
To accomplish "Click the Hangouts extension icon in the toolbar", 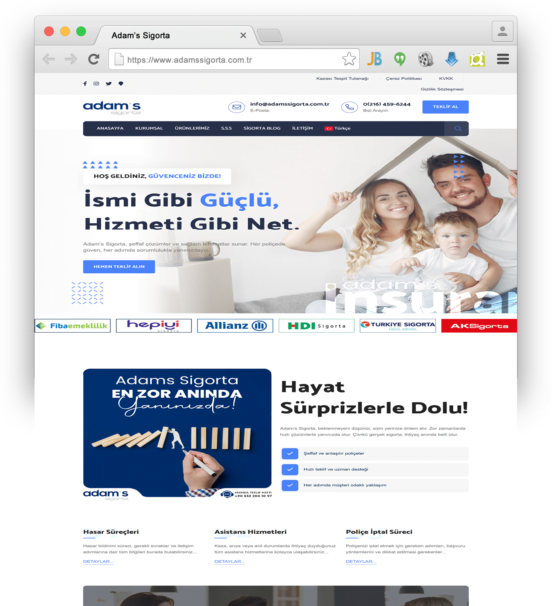I will (400, 59).
